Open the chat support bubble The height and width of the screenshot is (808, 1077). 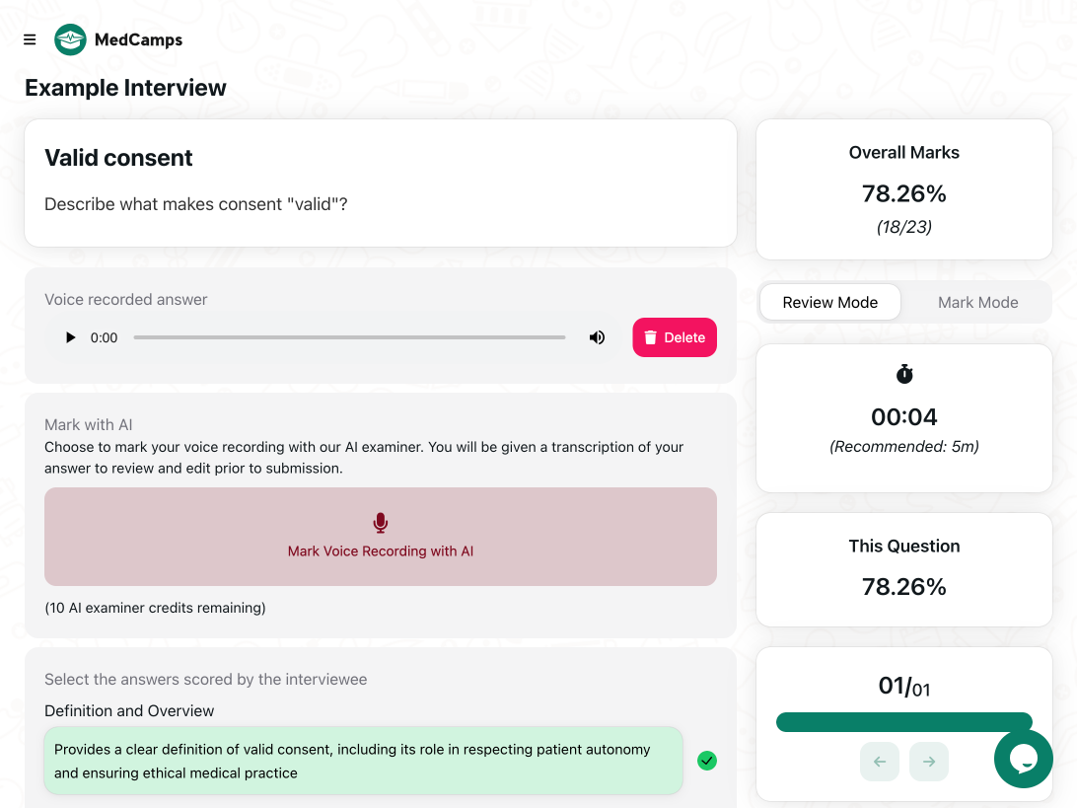pyautogui.click(x=1024, y=760)
